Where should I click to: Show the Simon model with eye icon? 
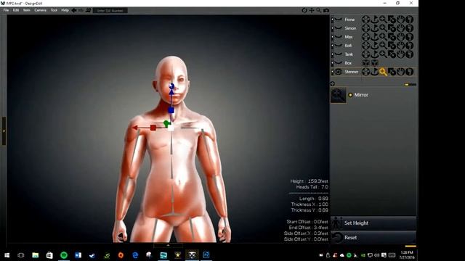click(339, 28)
